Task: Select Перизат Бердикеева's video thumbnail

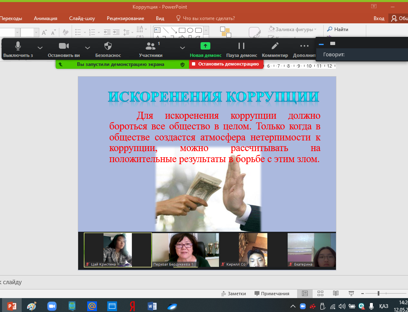Action: point(185,250)
